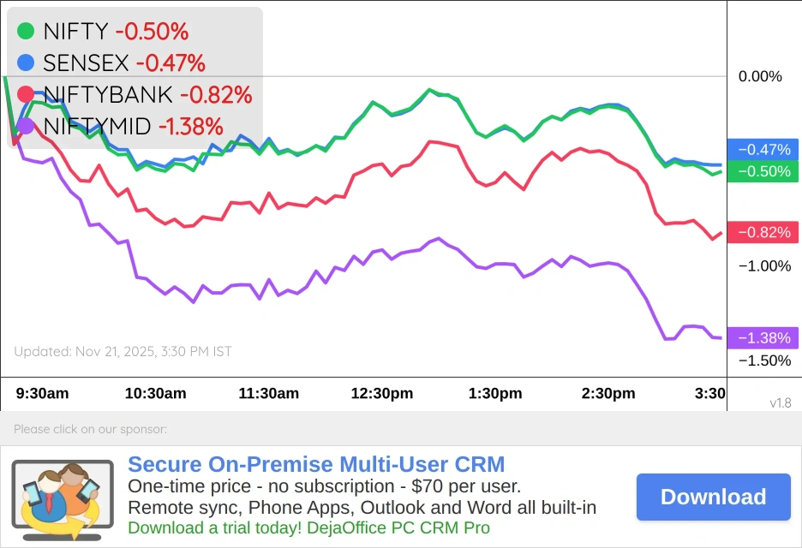
Task: Toggle the NIFTY series label
Action: 75,32
